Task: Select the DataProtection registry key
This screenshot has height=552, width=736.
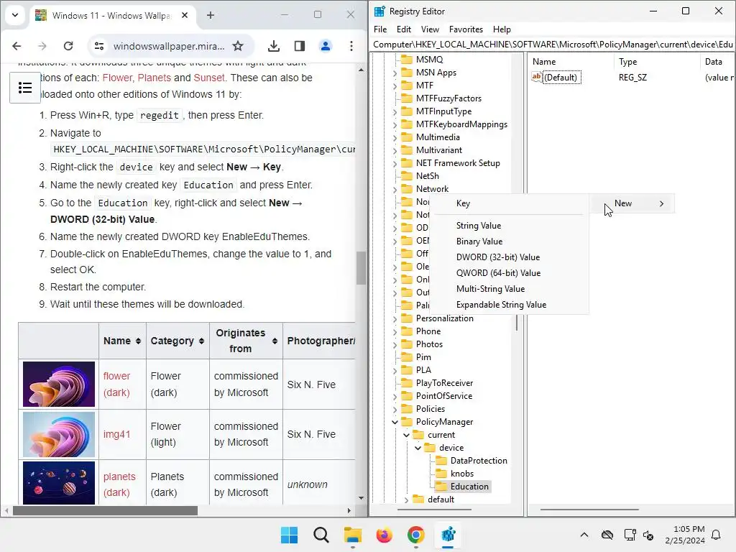Action: click(479, 461)
